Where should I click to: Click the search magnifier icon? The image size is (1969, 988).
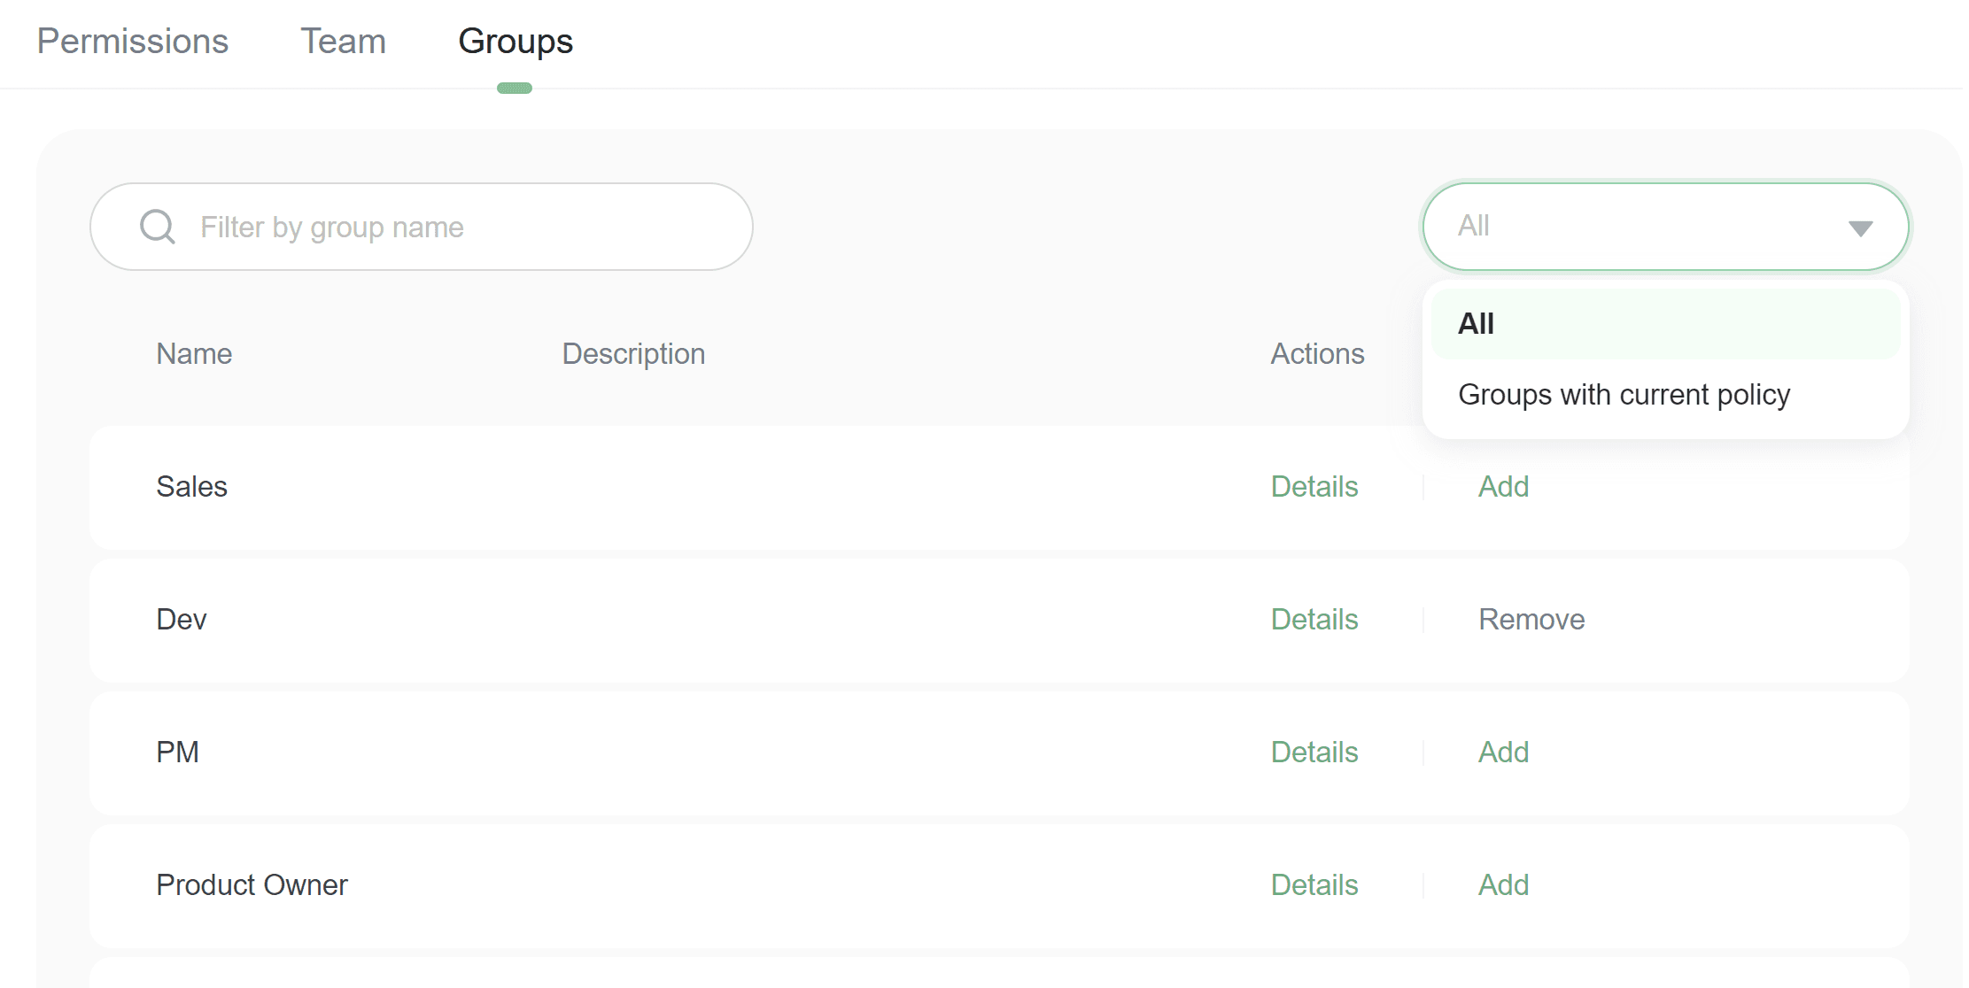coord(158,227)
